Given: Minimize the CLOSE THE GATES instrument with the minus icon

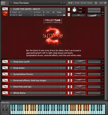Looking at the screenshot, I should coord(103,10).
